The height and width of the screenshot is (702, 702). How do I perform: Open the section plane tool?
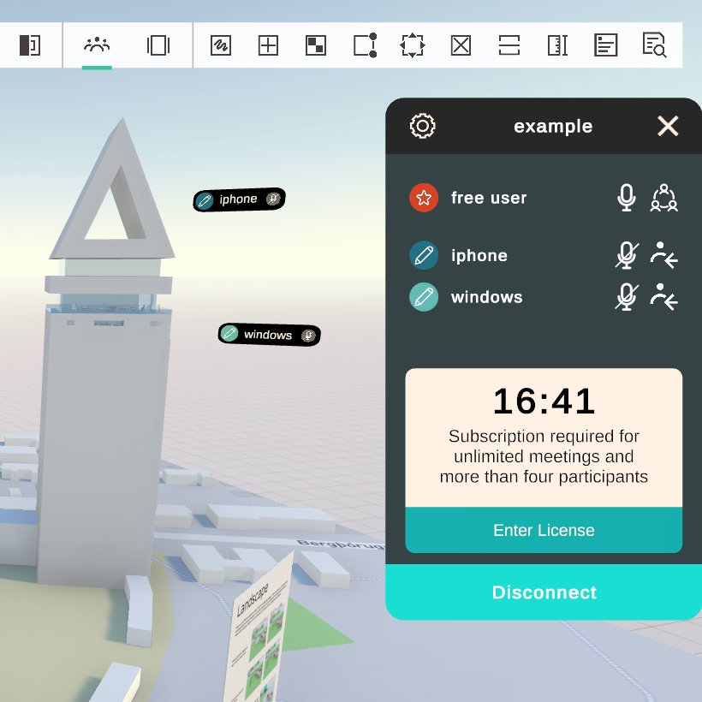click(x=509, y=45)
